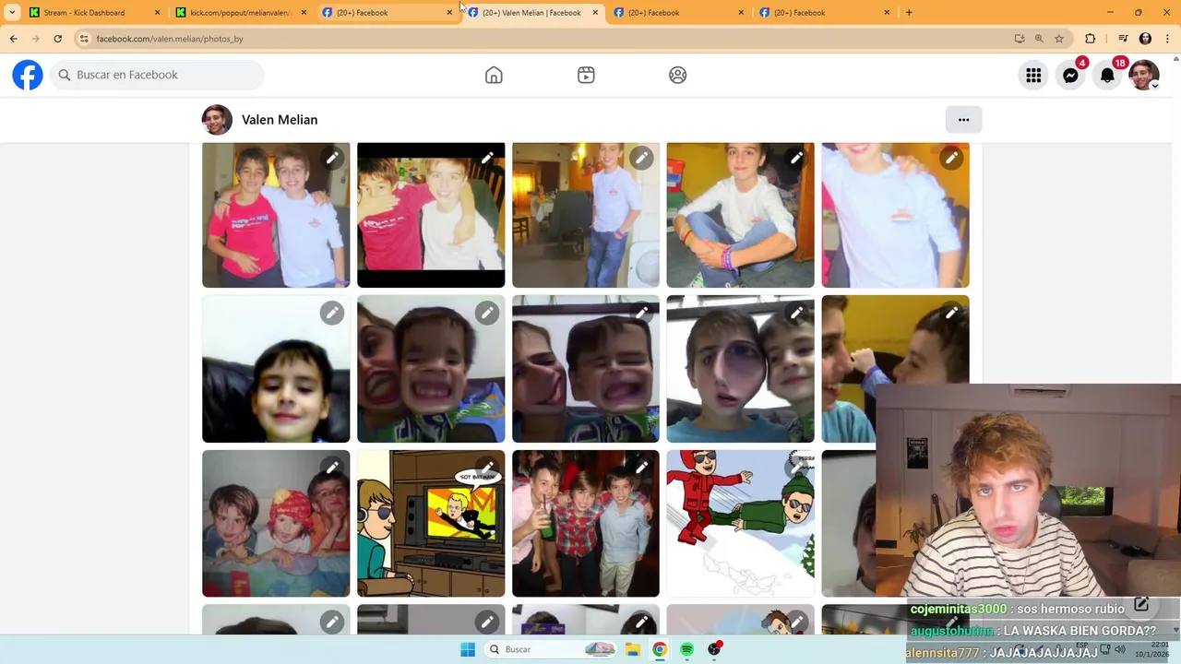The width and height of the screenshot is (1181, 664).
Task: Open the Reels video icon in Facebook header
Action: pyautogui.click(x=586, y=75)
